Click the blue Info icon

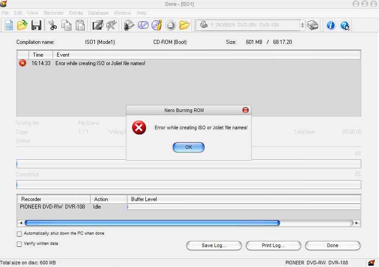coord(330,25)
